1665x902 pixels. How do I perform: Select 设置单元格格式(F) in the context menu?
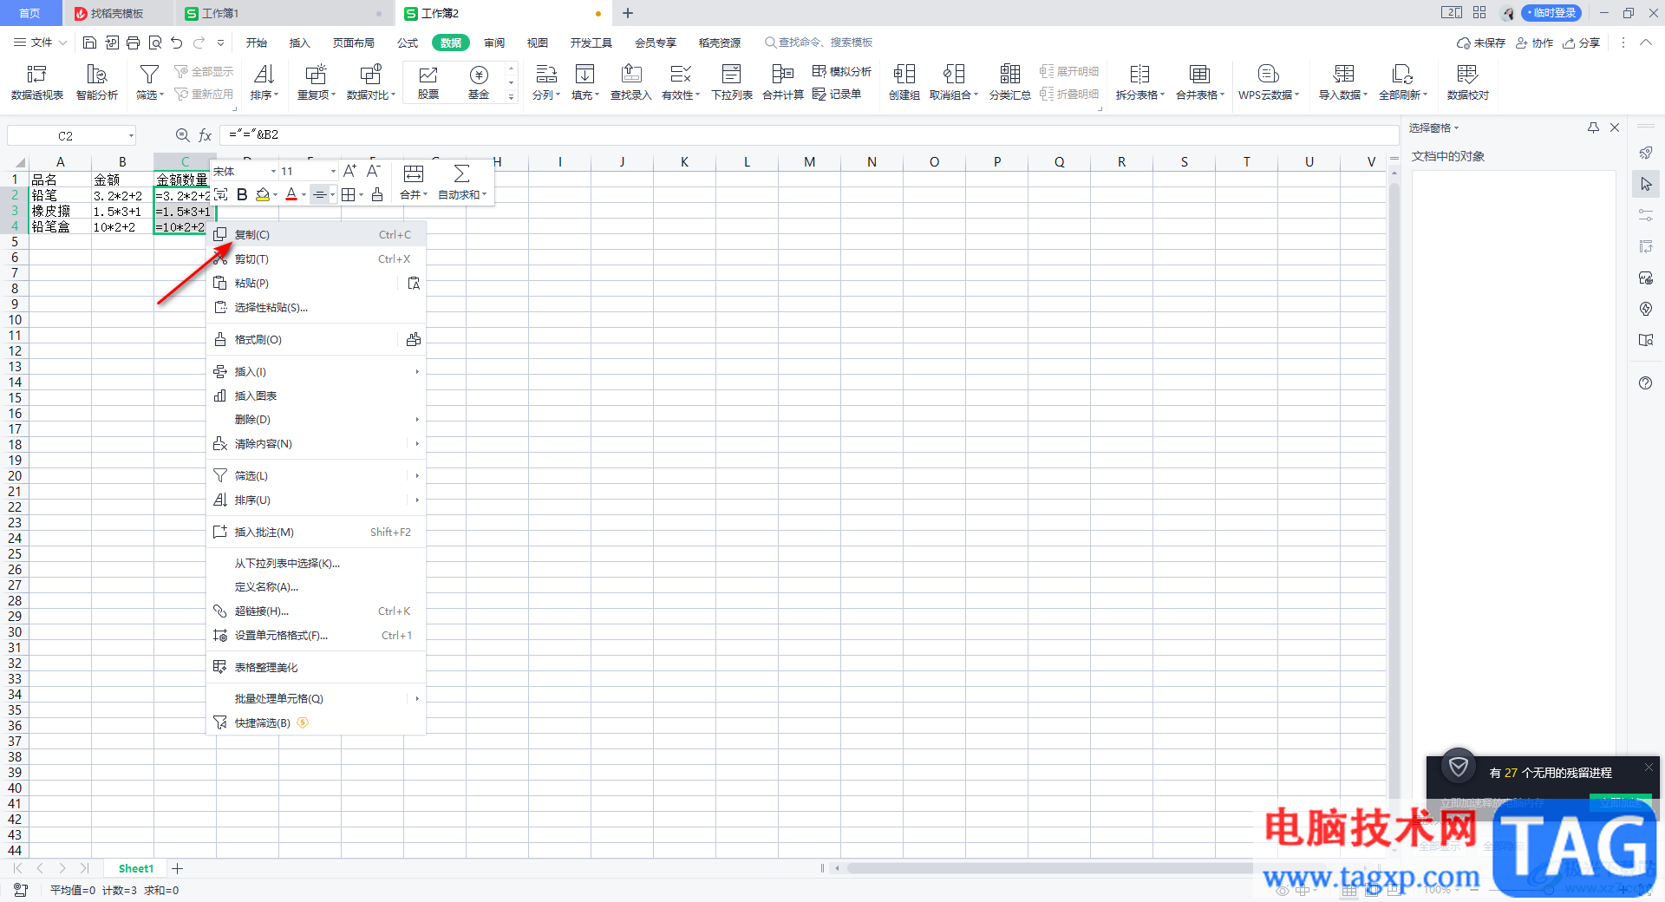tap(316, 636)
